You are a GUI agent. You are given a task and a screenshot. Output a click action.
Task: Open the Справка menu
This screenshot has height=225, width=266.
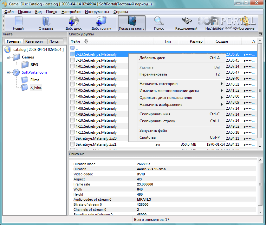pos(121,12)
